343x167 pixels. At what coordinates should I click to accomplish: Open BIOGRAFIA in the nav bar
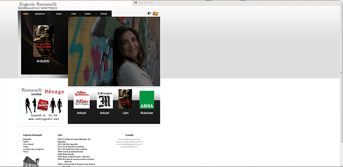40,14
